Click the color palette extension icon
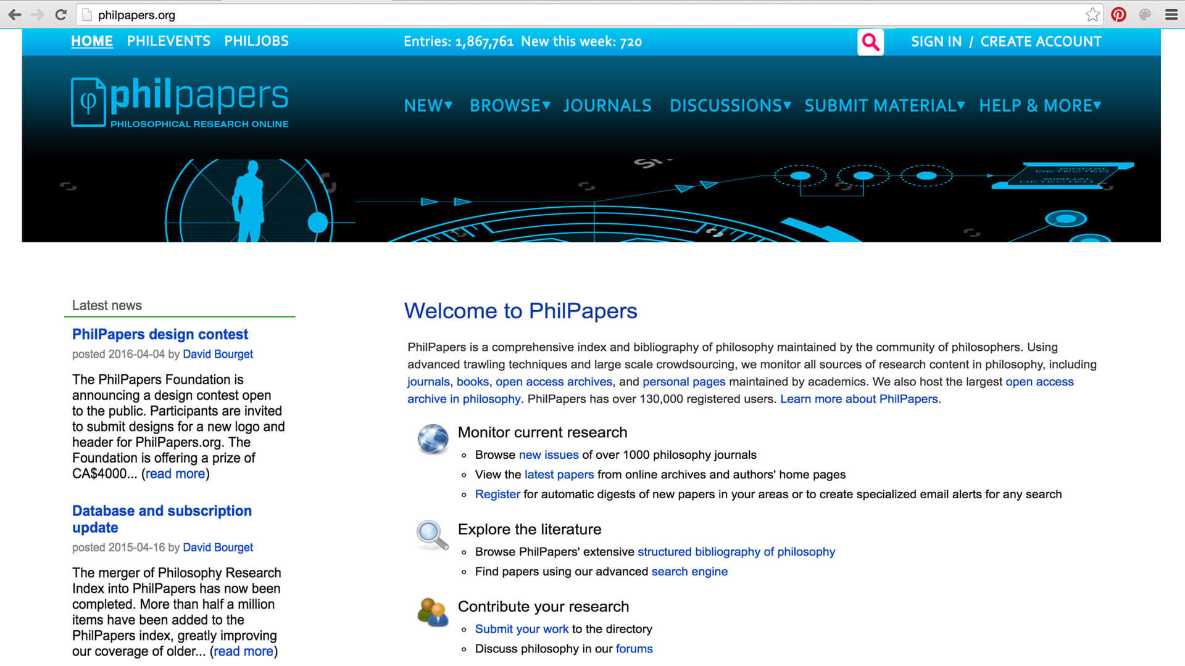Viewport: 1185px width, 666px height. click(1145, 15)
